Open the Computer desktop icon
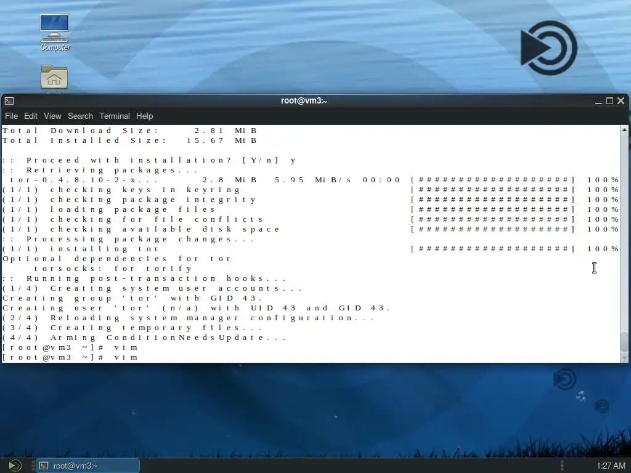This screenshot has height=473, width=631. point(54,32)
